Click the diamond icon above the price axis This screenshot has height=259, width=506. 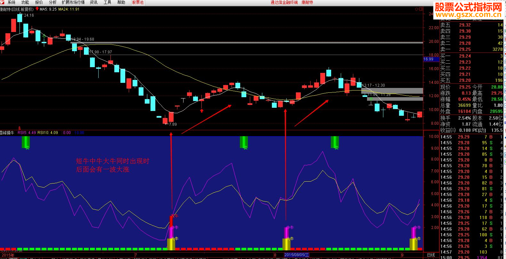416,9
